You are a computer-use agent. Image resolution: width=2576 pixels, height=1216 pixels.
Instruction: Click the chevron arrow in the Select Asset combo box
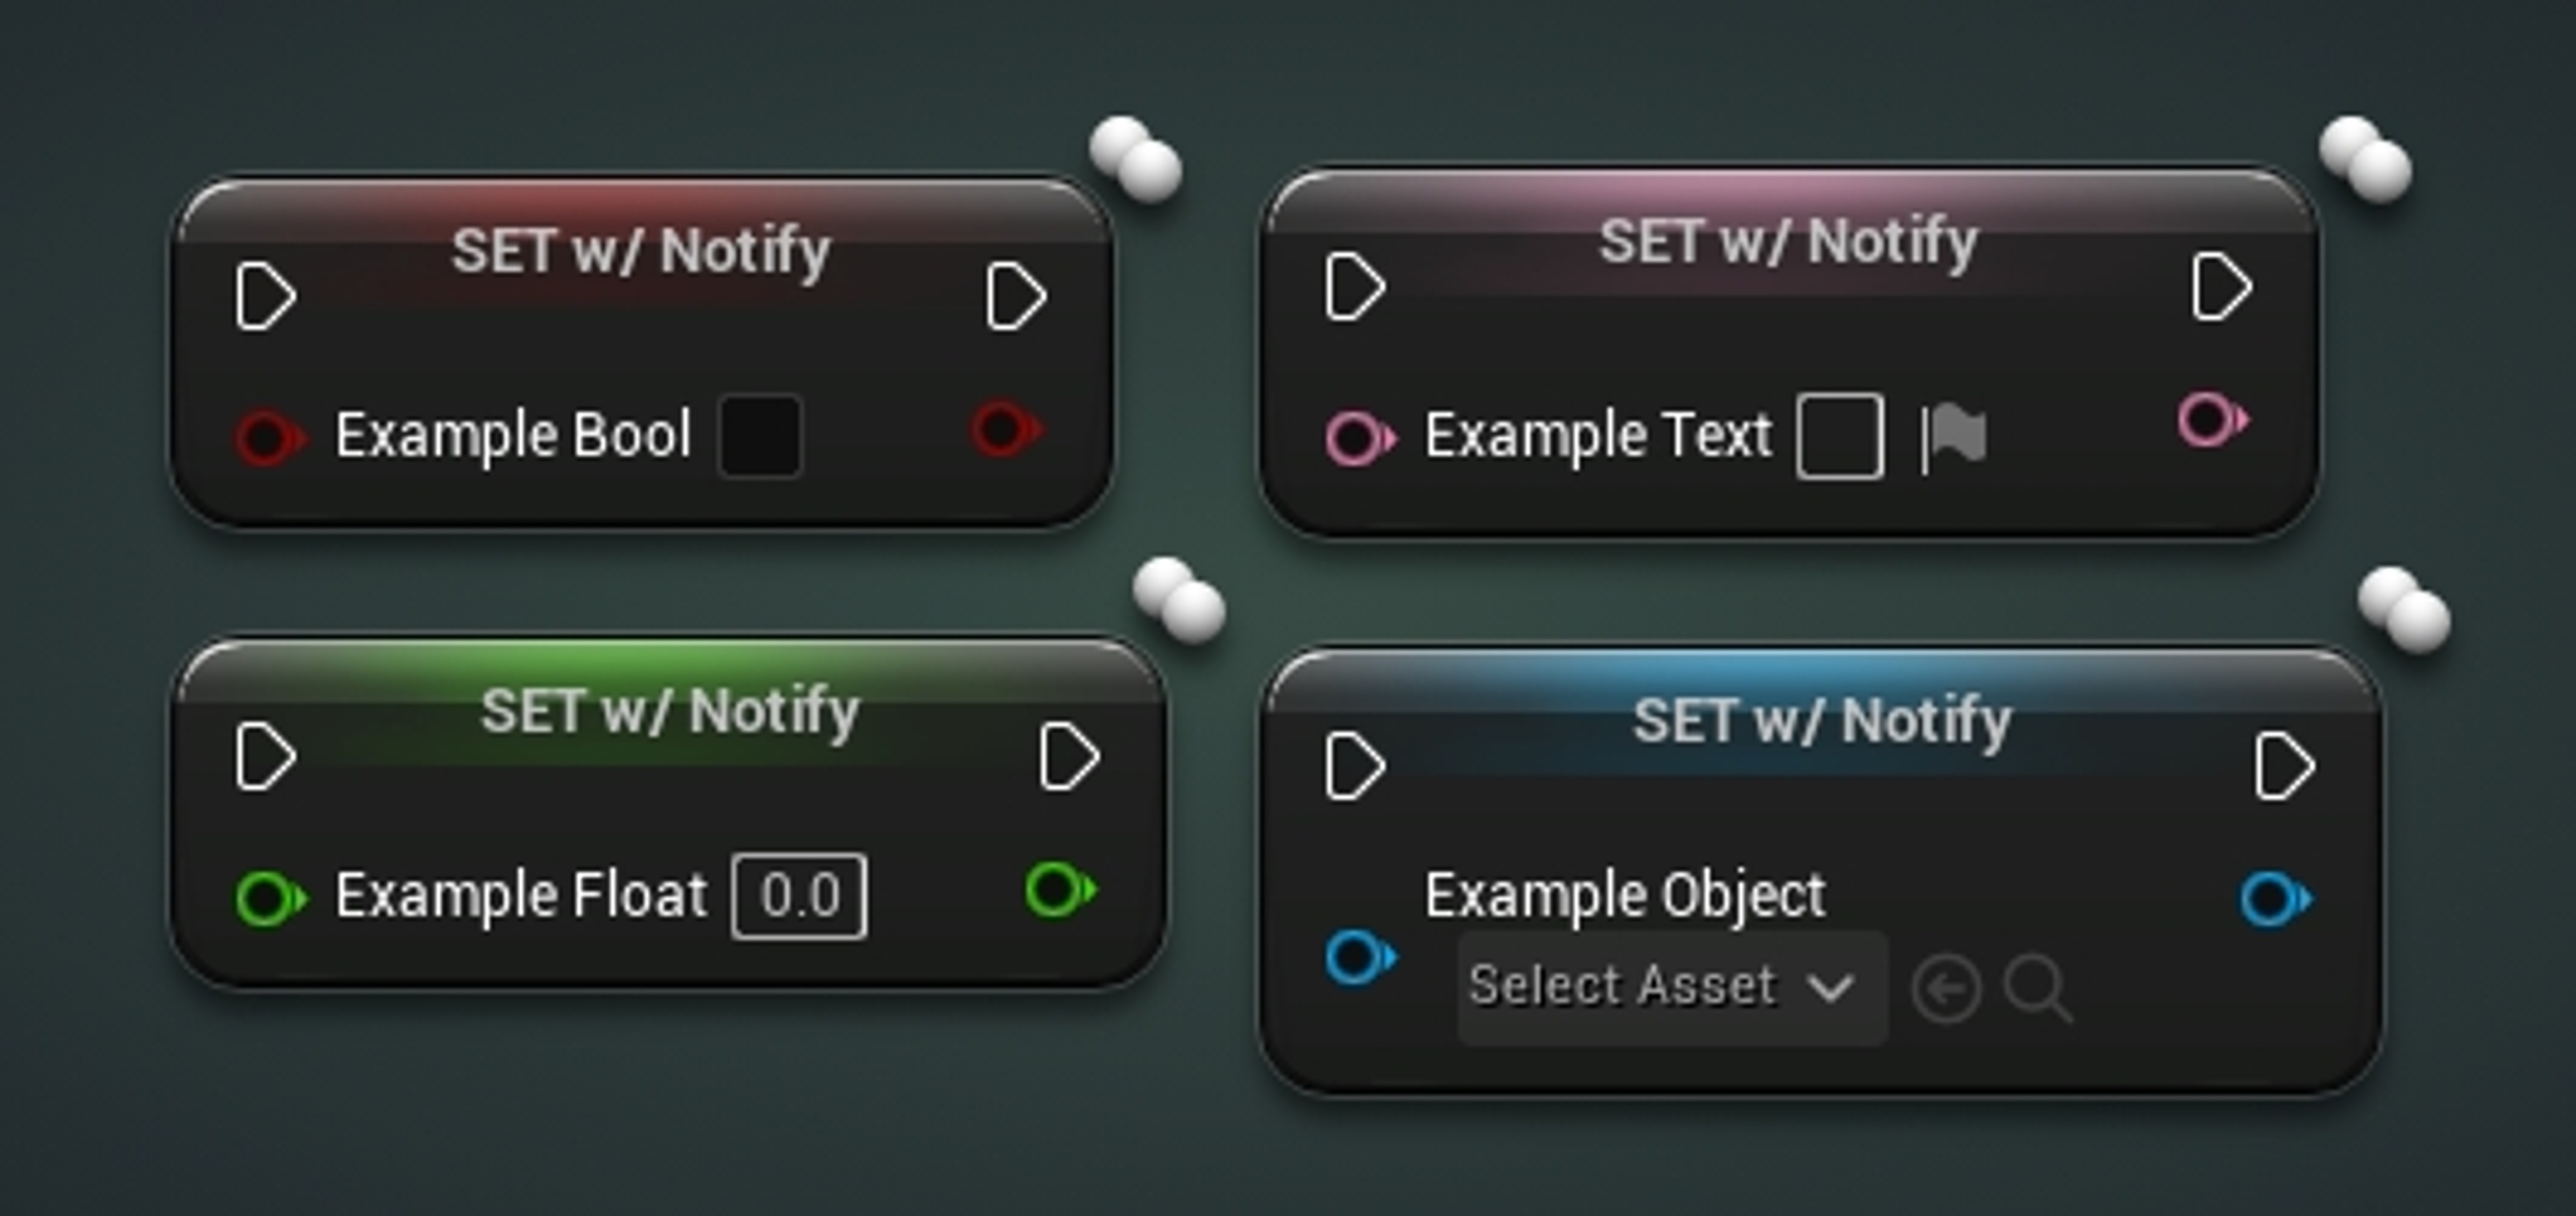1831,988
